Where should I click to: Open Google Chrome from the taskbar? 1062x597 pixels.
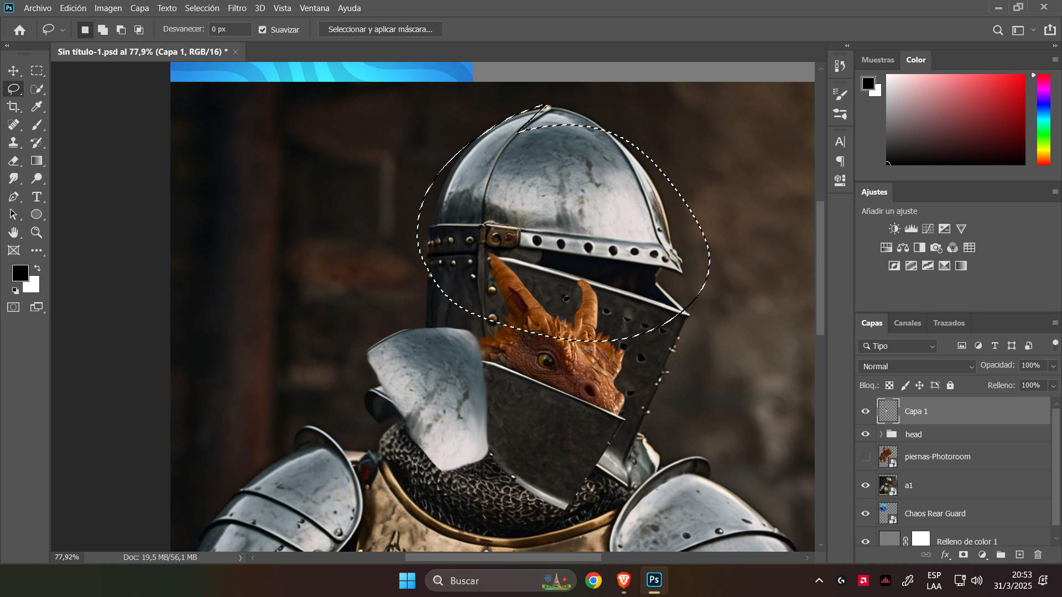coord(594,580)
